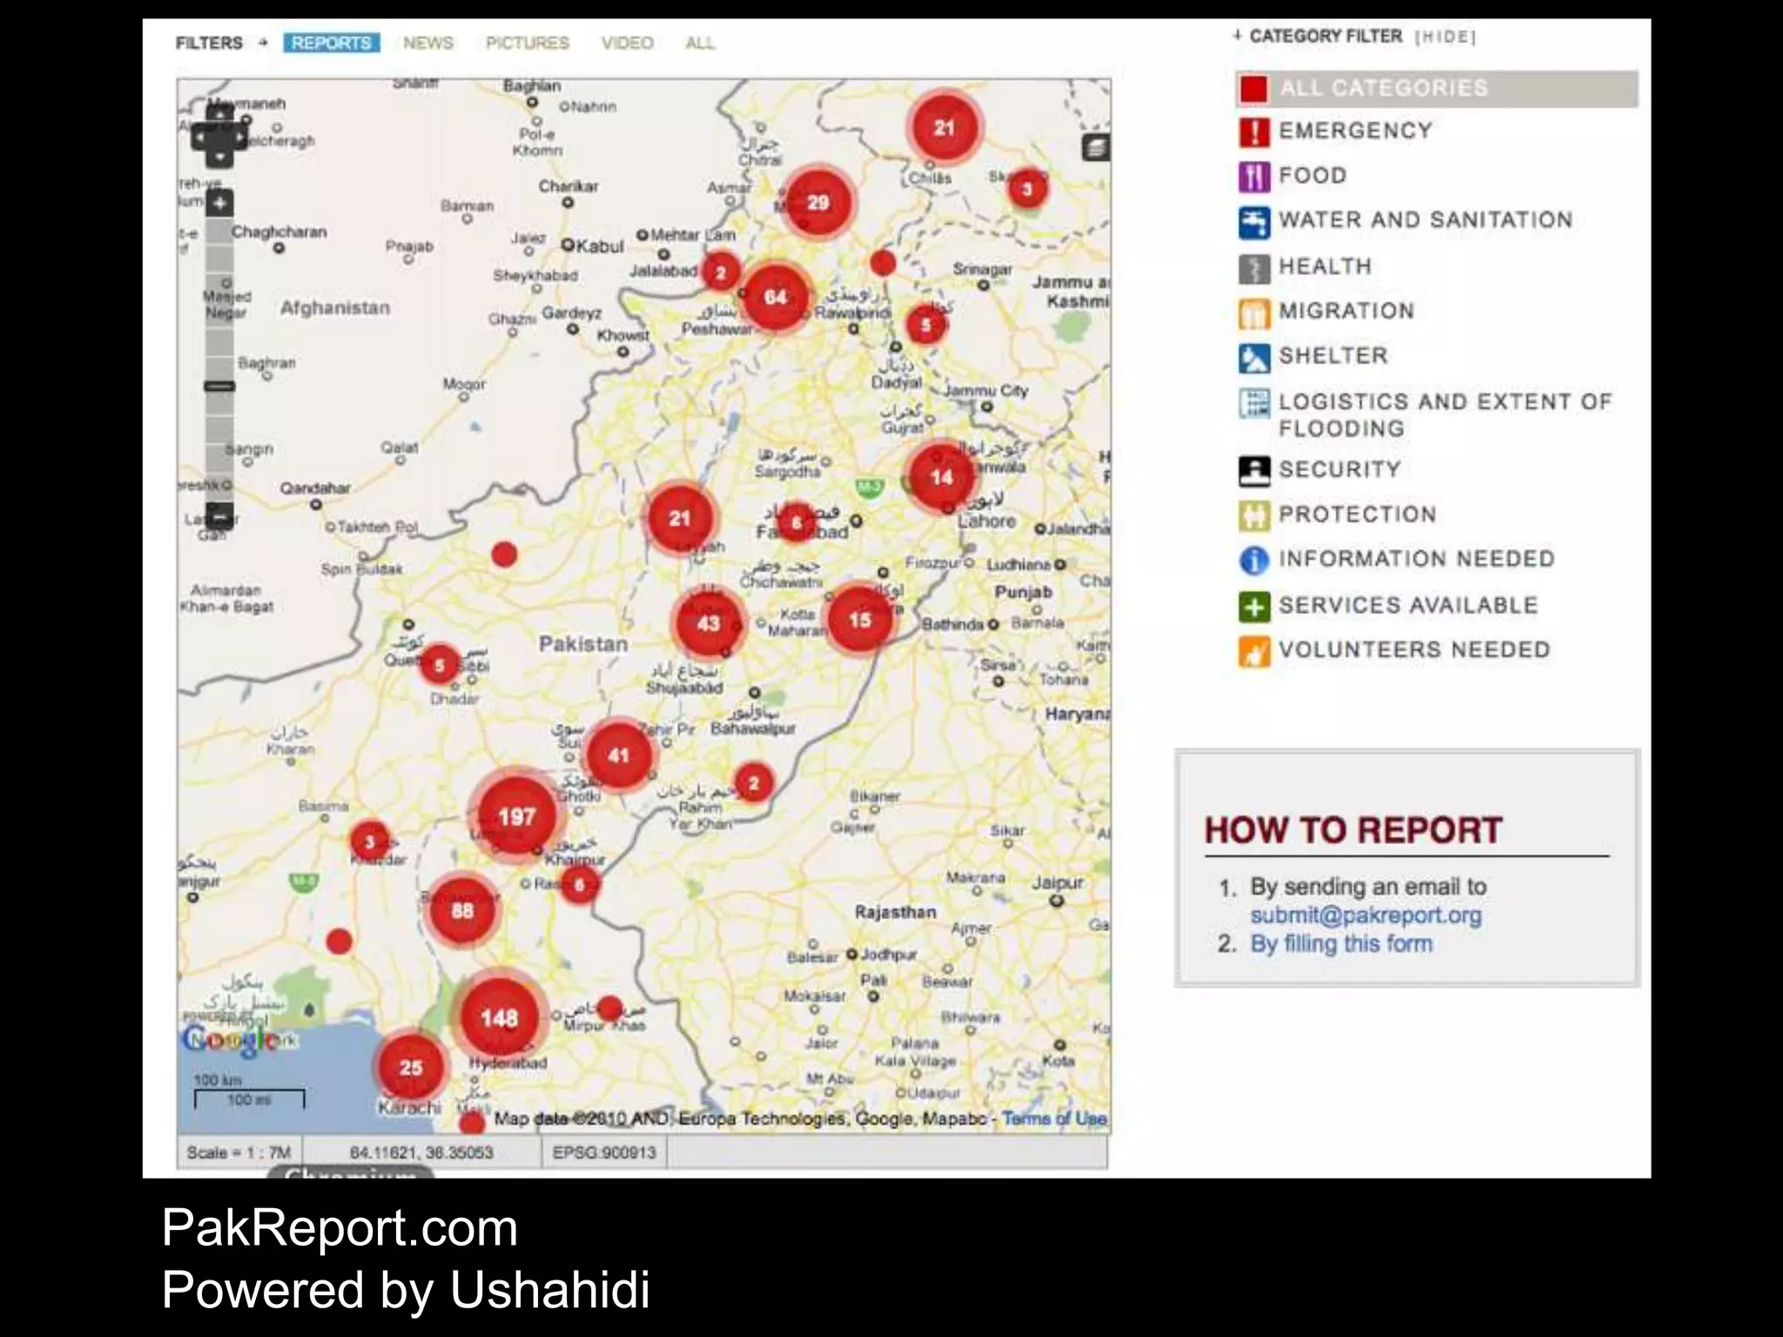Screen dimensions: 1783x1337
Task: Select the Protection category icon
Action: (x=1254, y=515)
